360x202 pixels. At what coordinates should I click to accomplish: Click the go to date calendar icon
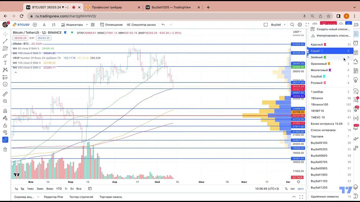[90, 189]
